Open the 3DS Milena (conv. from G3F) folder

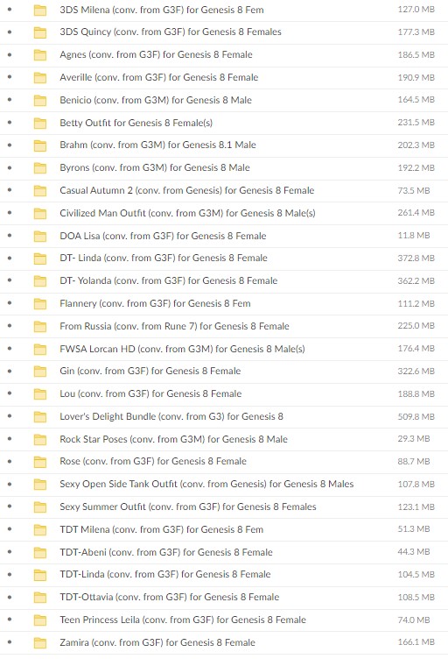pos(162,10)
